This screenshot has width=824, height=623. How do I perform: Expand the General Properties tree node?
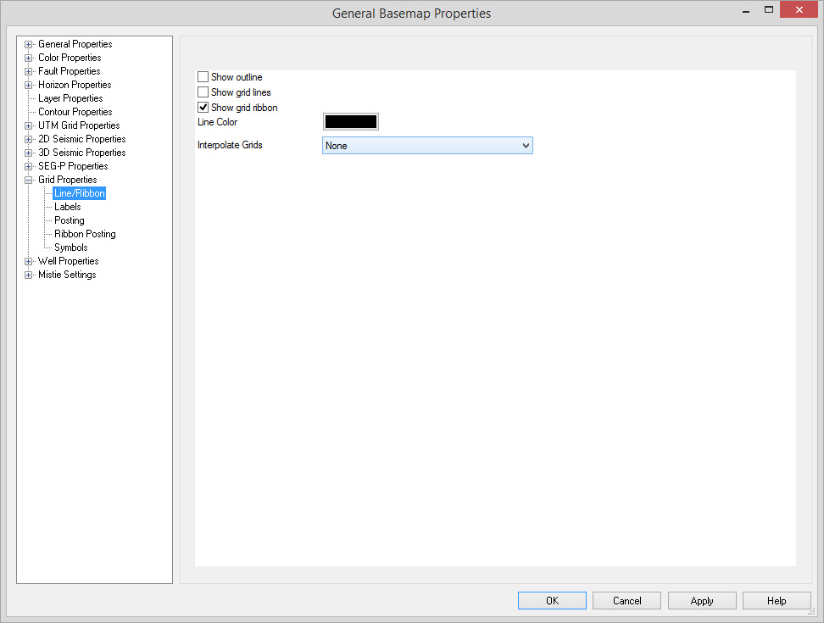[29, 44]
